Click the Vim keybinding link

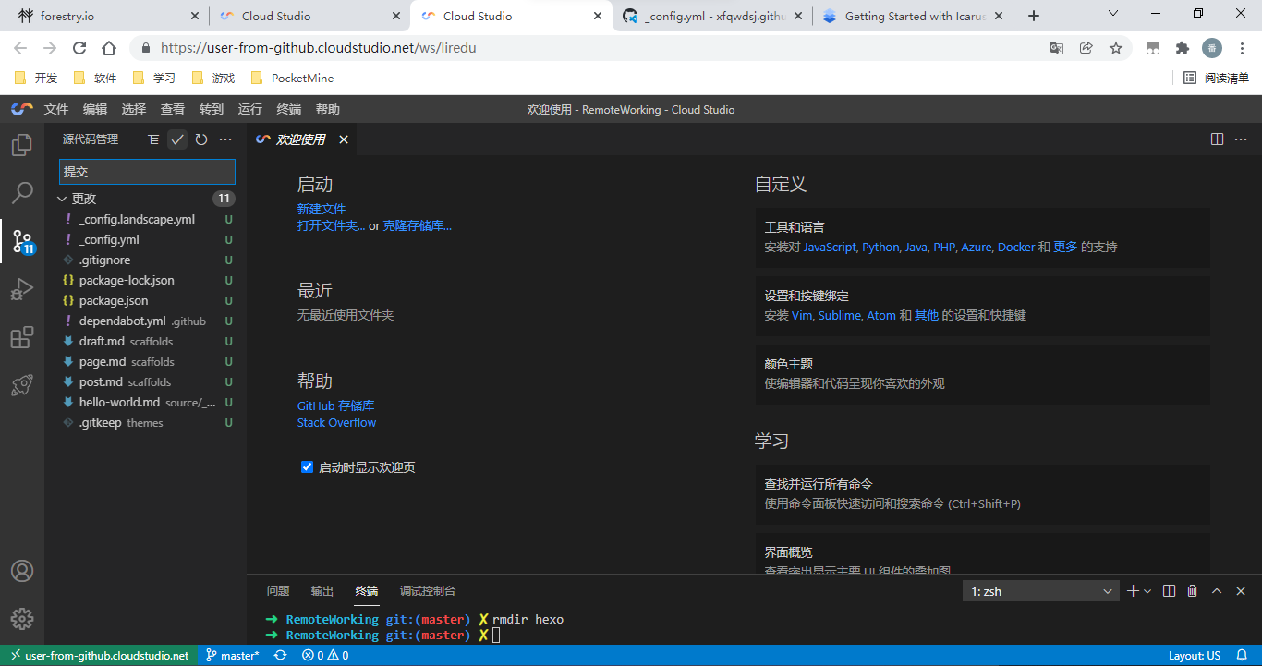point(801,315)
